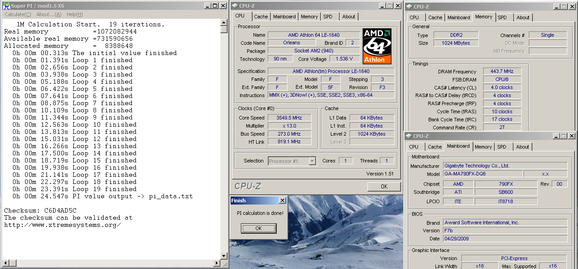
Task: Open the Calculate menu in Super PI
Action: point(17,14)
